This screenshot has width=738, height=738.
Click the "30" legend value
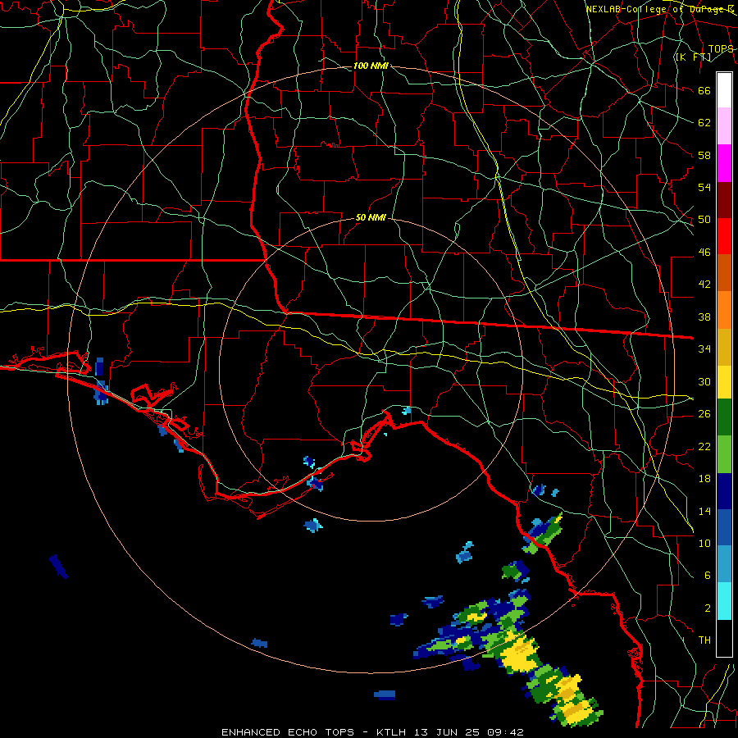tap(704, 381)
